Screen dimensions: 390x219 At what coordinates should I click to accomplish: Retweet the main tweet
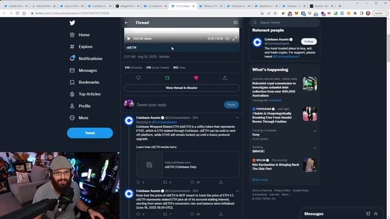click(x=167, y=78)
